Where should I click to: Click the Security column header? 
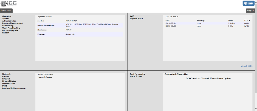[200, 21]
